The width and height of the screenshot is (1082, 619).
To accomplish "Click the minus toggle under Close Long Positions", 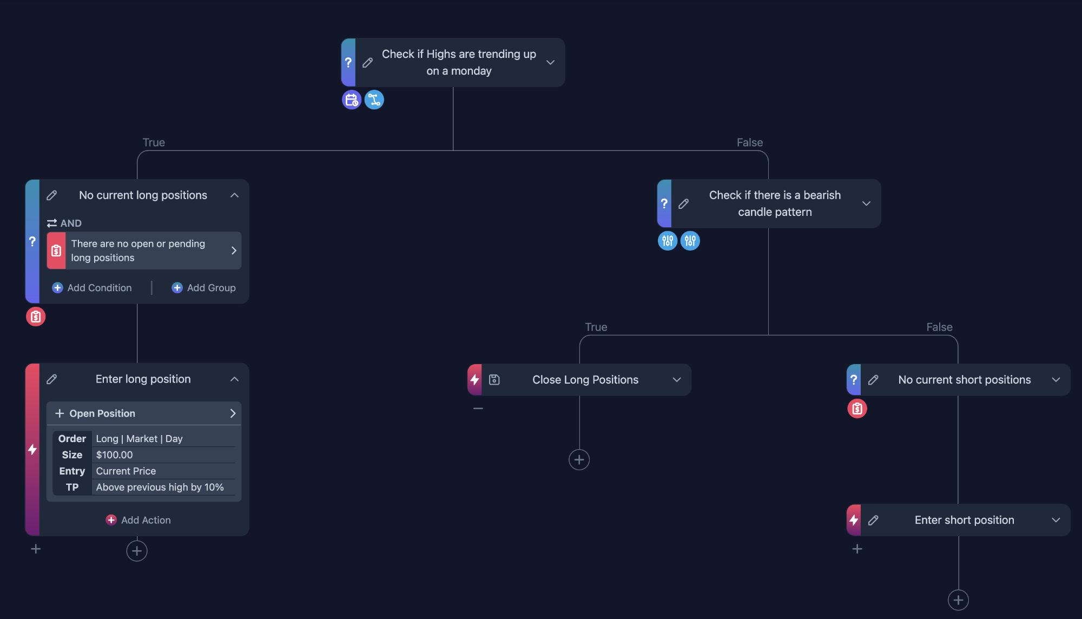I will pyautogui.click(x=478, y=407).
